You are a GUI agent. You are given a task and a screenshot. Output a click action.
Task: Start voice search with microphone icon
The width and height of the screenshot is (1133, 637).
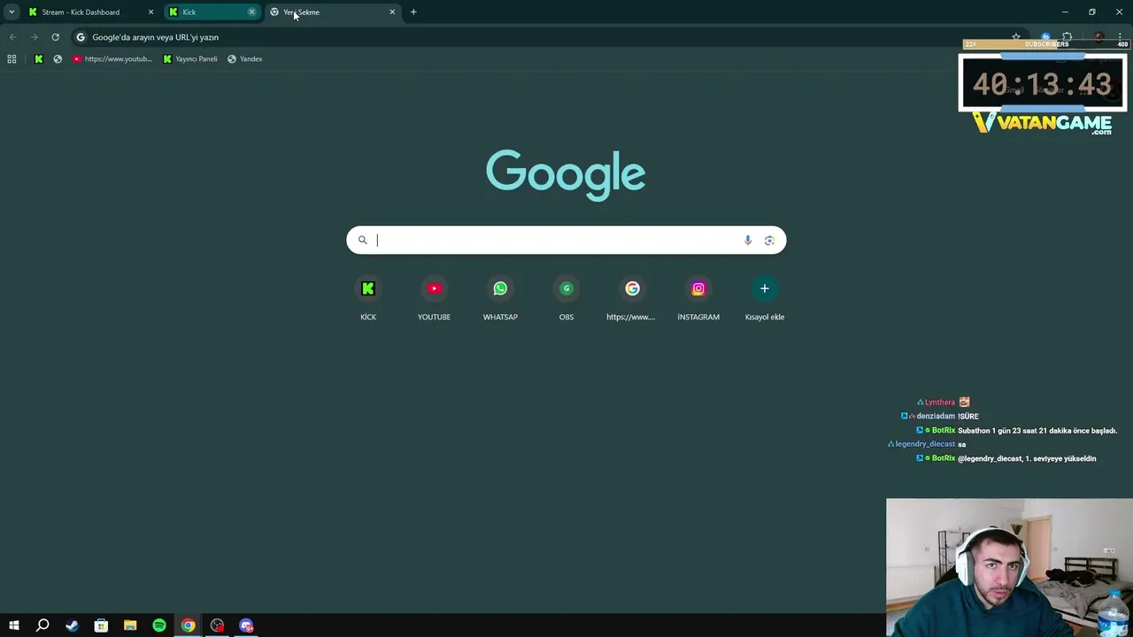pos(748,240)
